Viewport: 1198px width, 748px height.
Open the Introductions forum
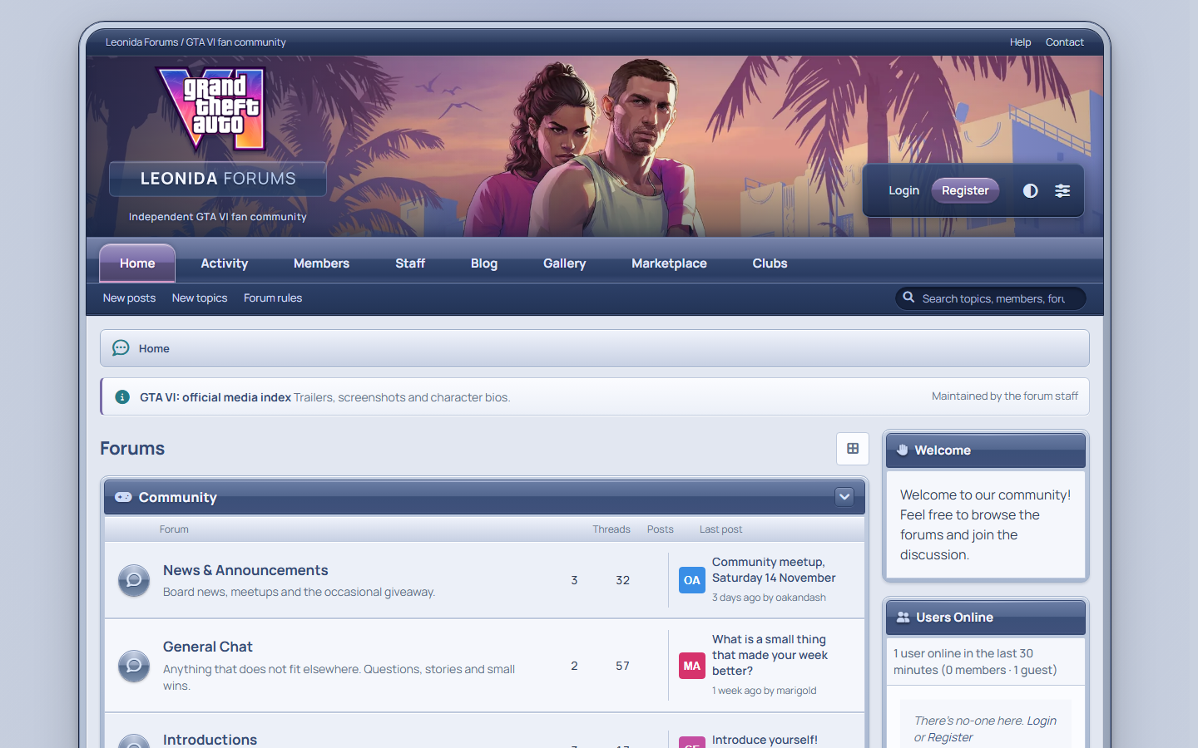[x=210, y=739]
